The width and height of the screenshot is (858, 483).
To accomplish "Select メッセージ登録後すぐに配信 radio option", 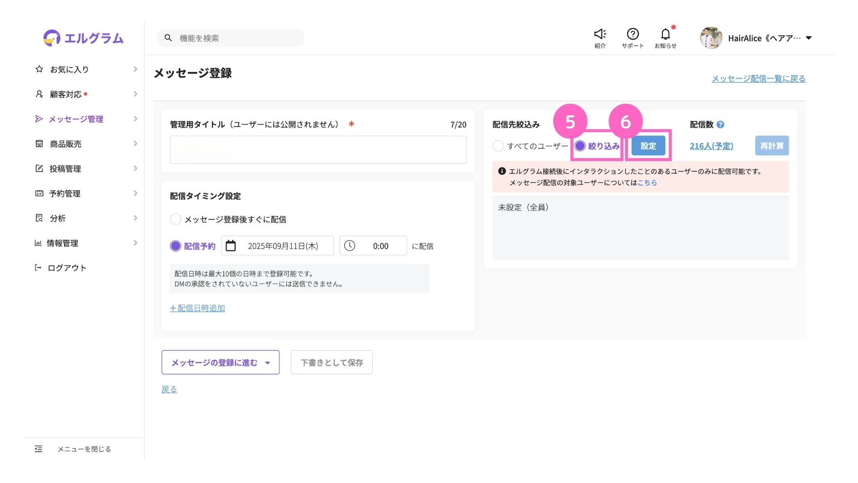I will (x=176, y=219).
